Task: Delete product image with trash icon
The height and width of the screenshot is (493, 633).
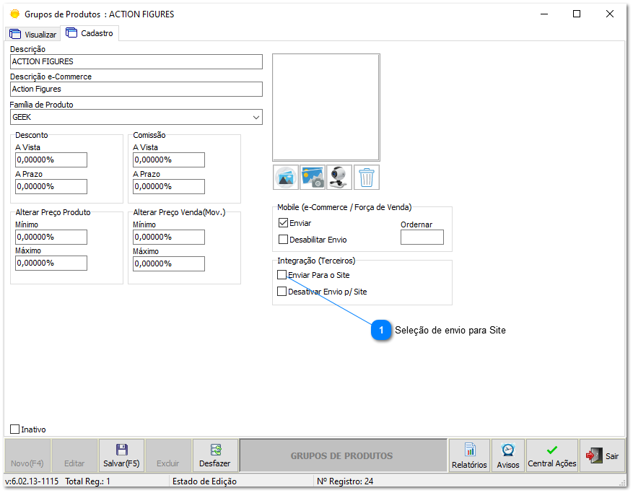Action: tap(367, 178)
